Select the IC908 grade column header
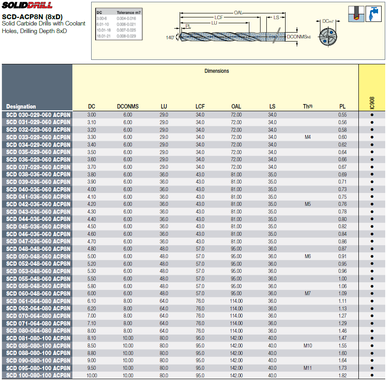 [x=372, y=102]
